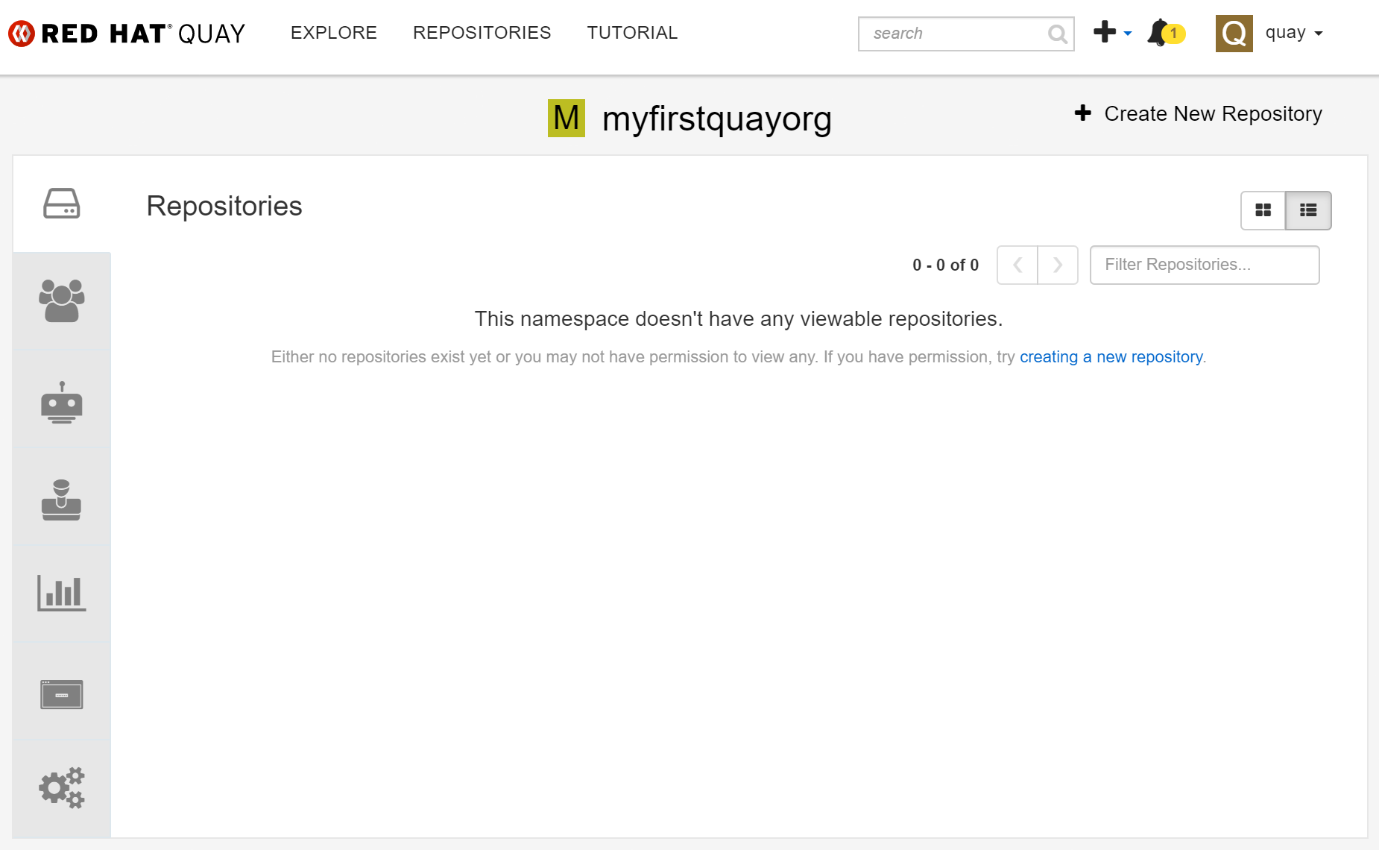Screen dimensions: 1379x850
Task: Open the Explore menu item
Action: point(334,33)
